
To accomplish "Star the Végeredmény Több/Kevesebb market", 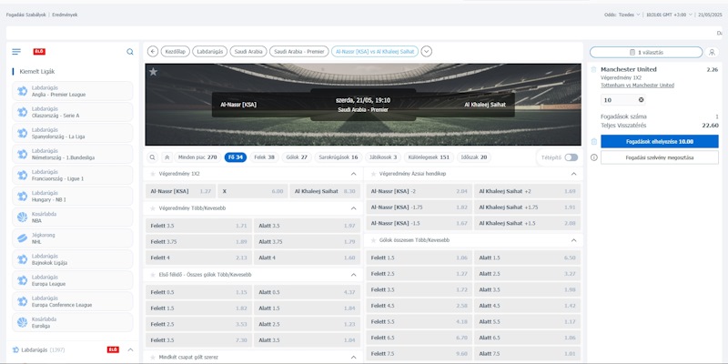I will (x=152, y=208).
